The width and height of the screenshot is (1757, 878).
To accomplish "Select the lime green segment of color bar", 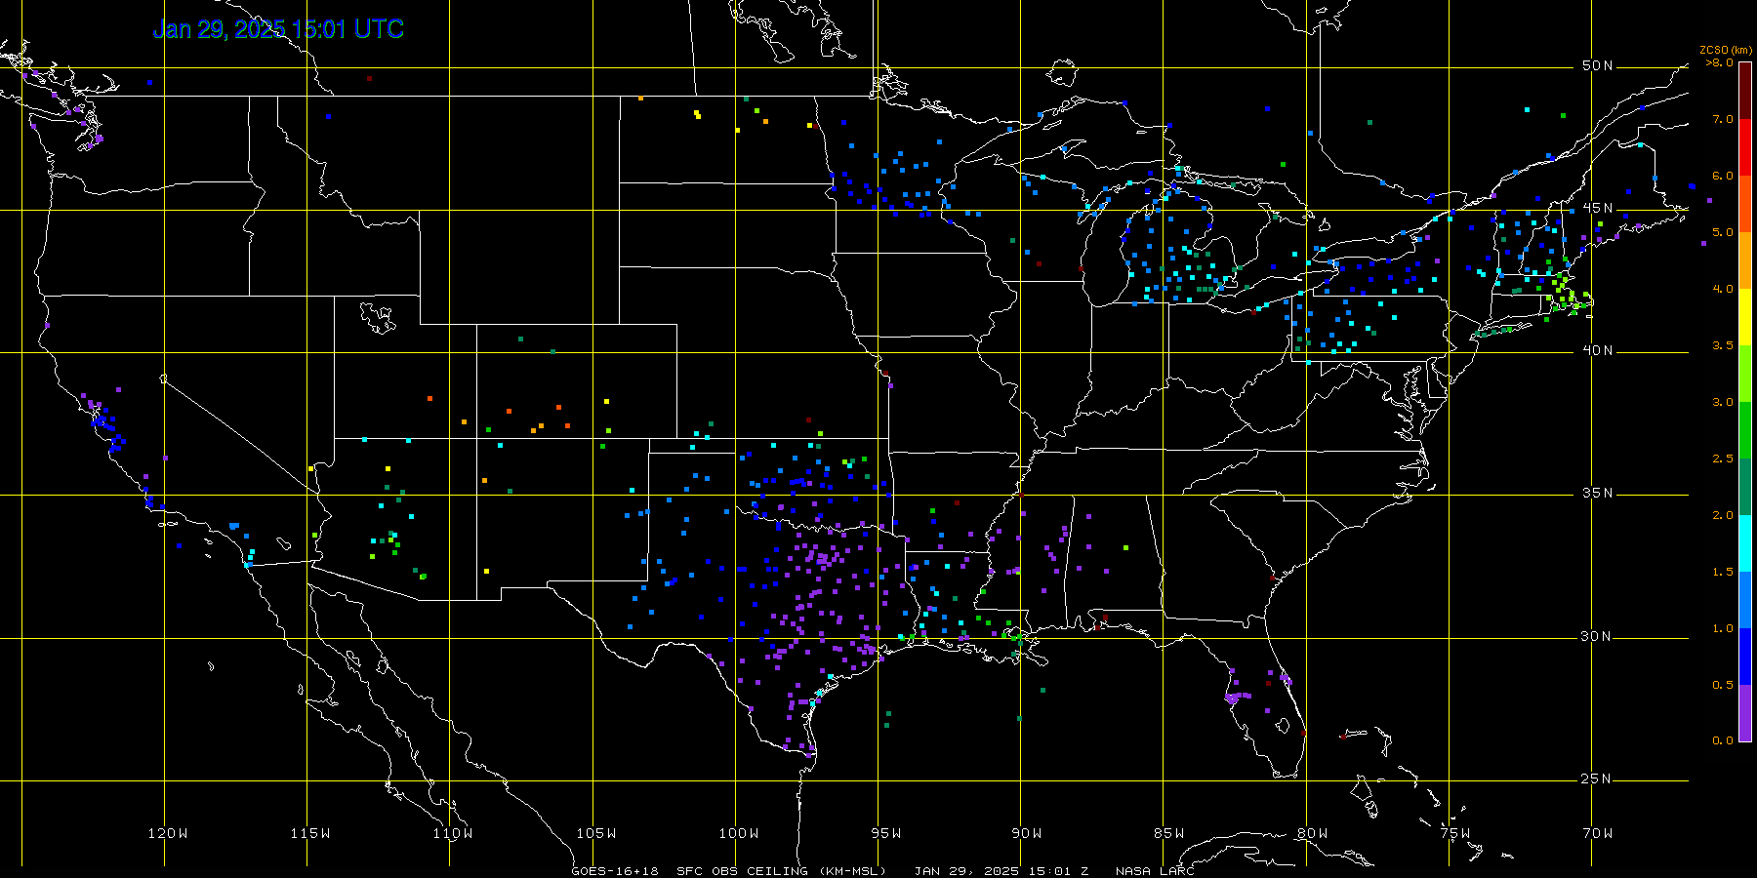I will pos(1745,374).
